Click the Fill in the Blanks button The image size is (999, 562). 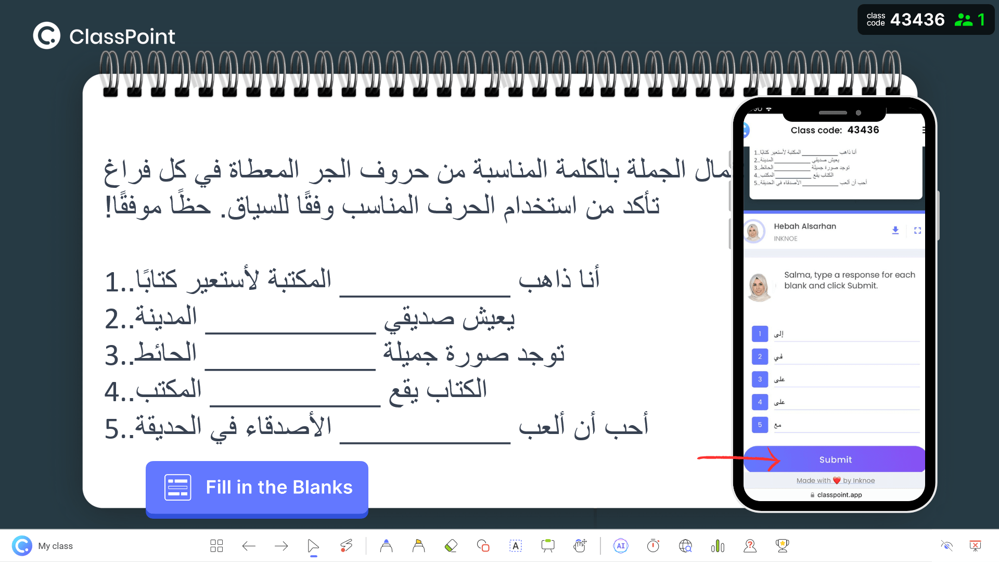pyautogui.click(x=257, y=488)
